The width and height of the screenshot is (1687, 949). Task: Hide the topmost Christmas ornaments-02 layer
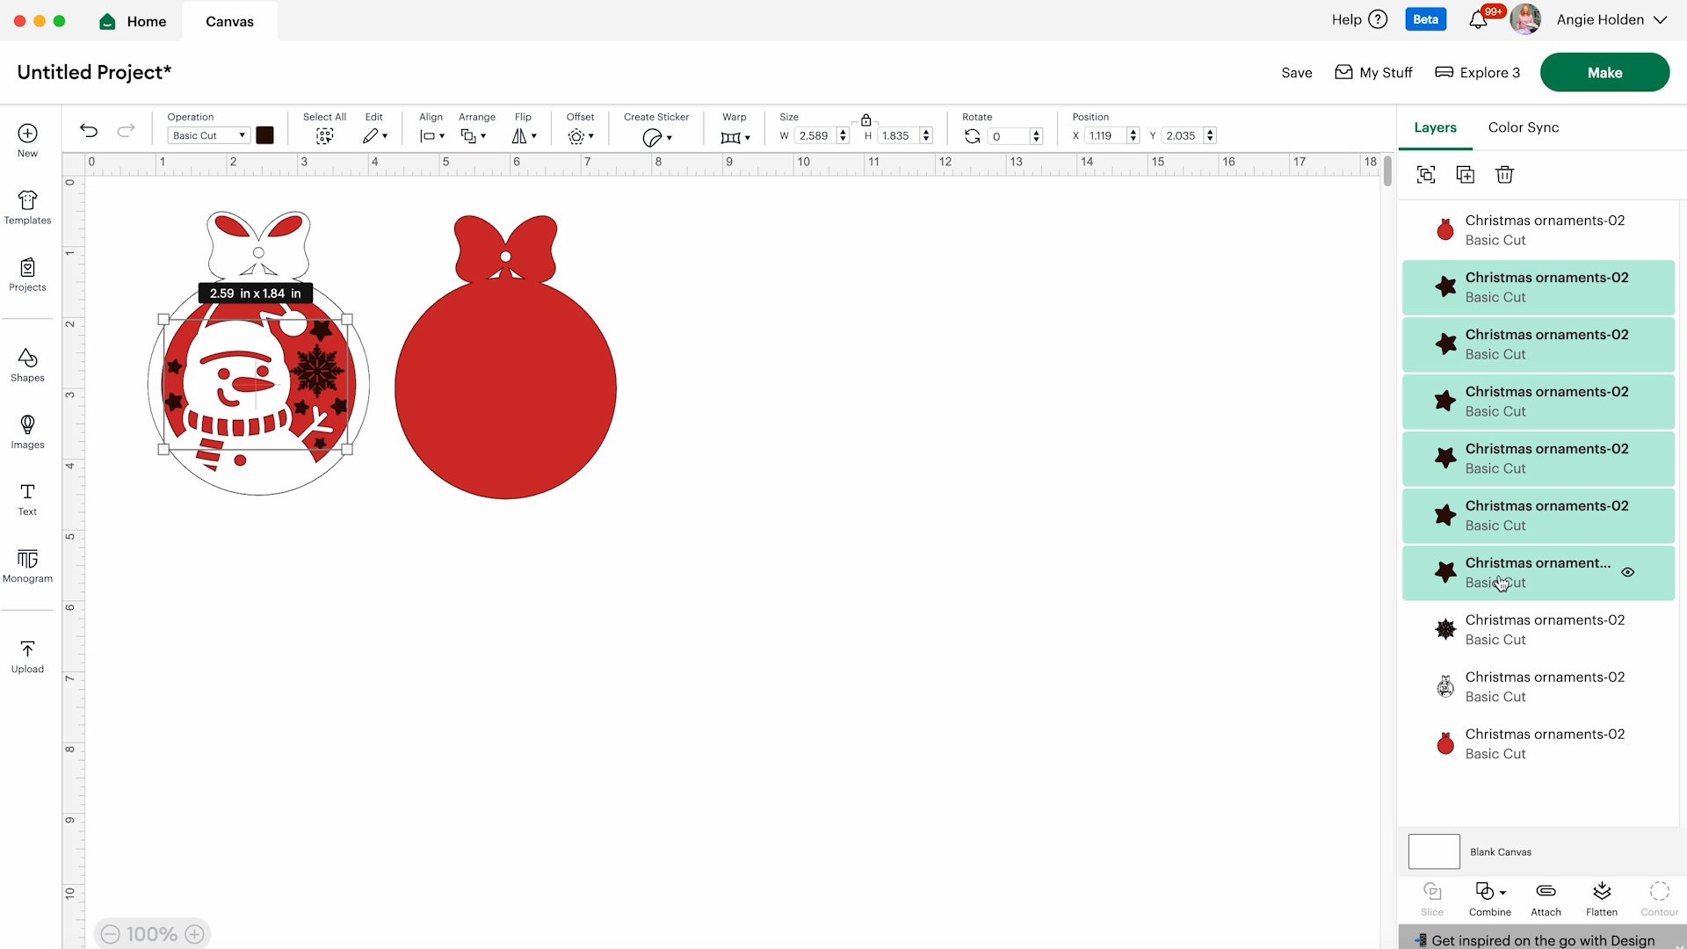(1628, 229)
